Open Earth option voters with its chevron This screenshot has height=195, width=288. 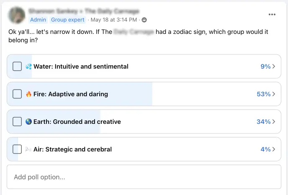[x=274, y=122]
